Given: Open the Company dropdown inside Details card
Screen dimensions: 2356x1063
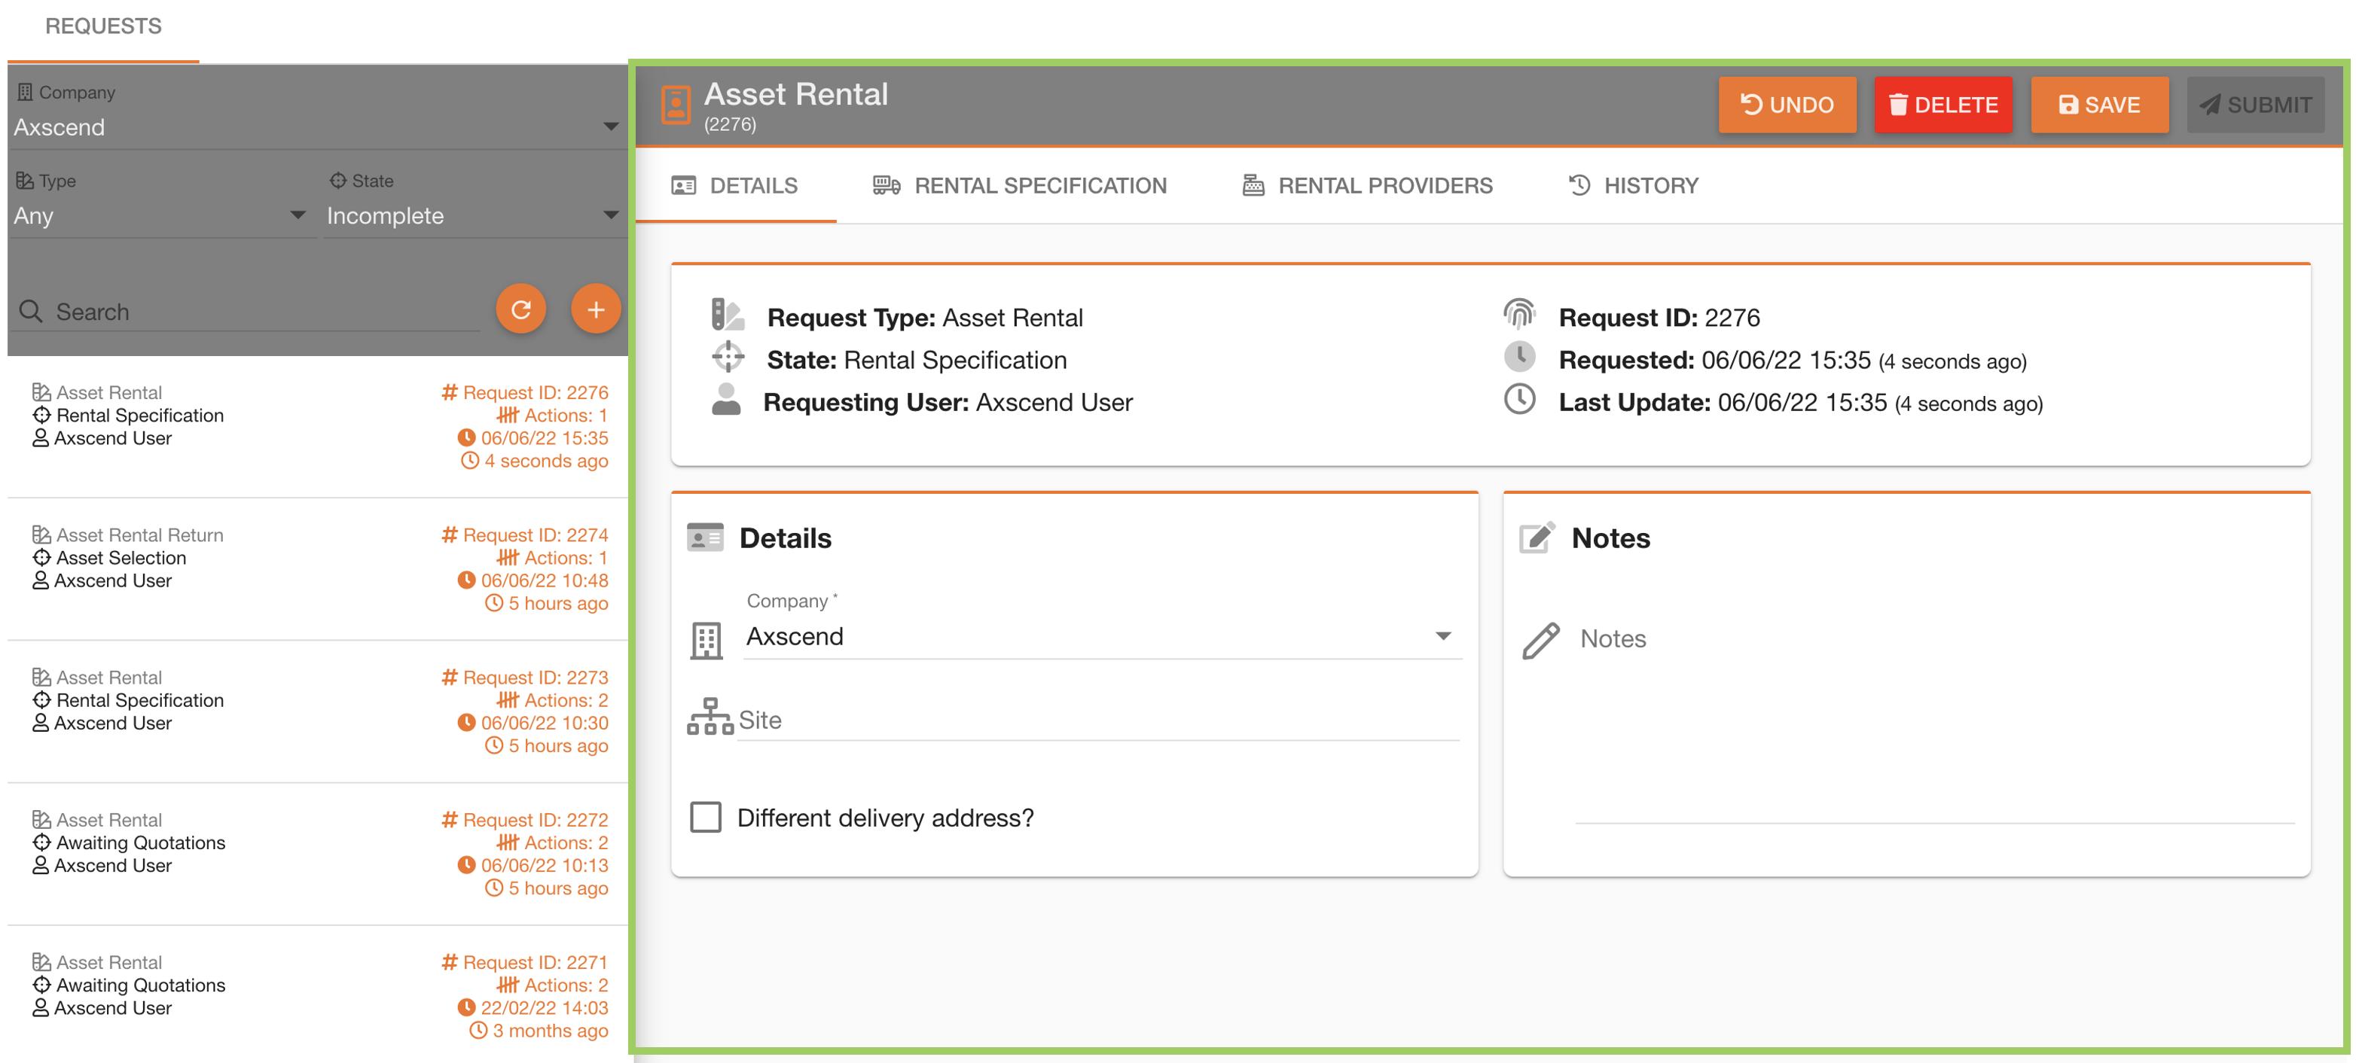Looking at the screenshot, I should tap(1443, 635).
